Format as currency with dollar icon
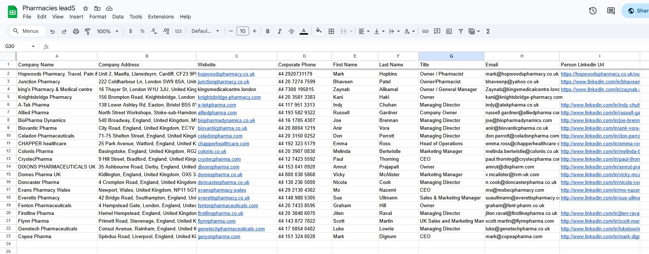This screenshot has height=254, width=649. pos(130,31)
